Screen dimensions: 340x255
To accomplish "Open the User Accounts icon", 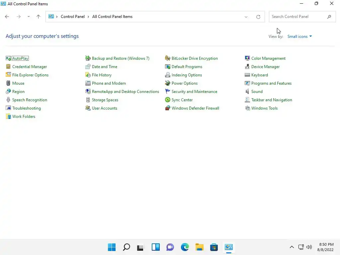I will (x=88, y=108).
